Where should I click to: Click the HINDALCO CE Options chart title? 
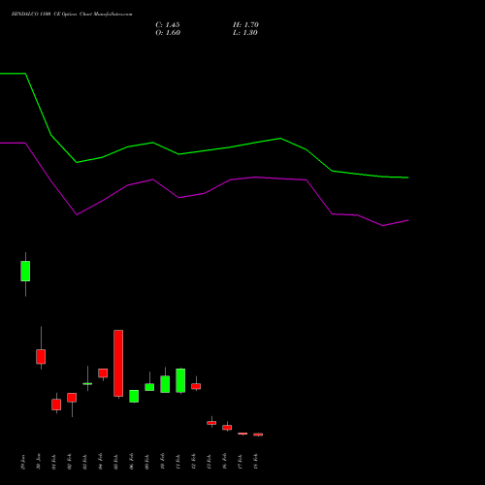(x=72, y=15)
